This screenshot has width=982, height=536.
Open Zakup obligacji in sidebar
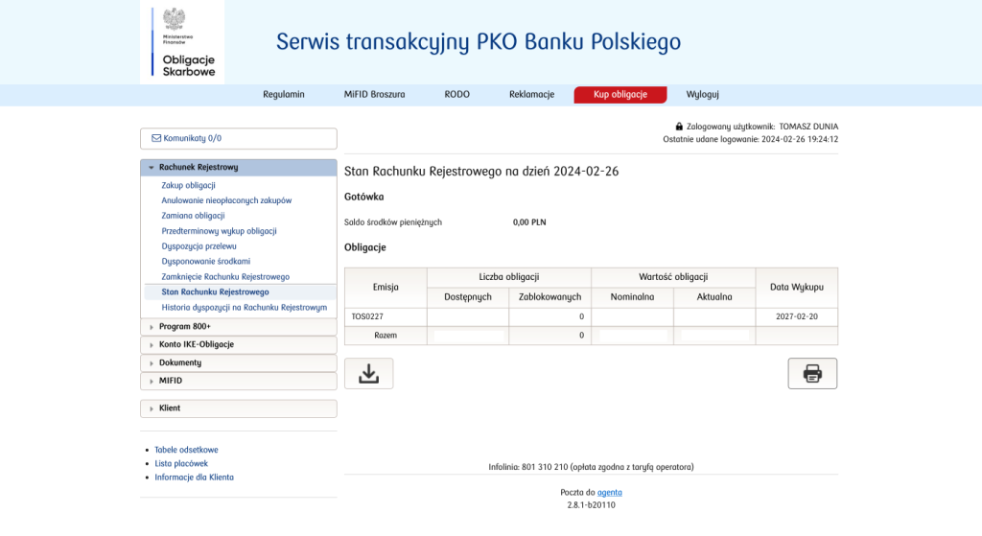tap(188, 185)
